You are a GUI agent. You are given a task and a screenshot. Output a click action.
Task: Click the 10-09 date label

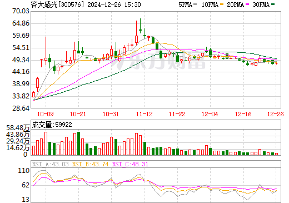click(46, 114)
